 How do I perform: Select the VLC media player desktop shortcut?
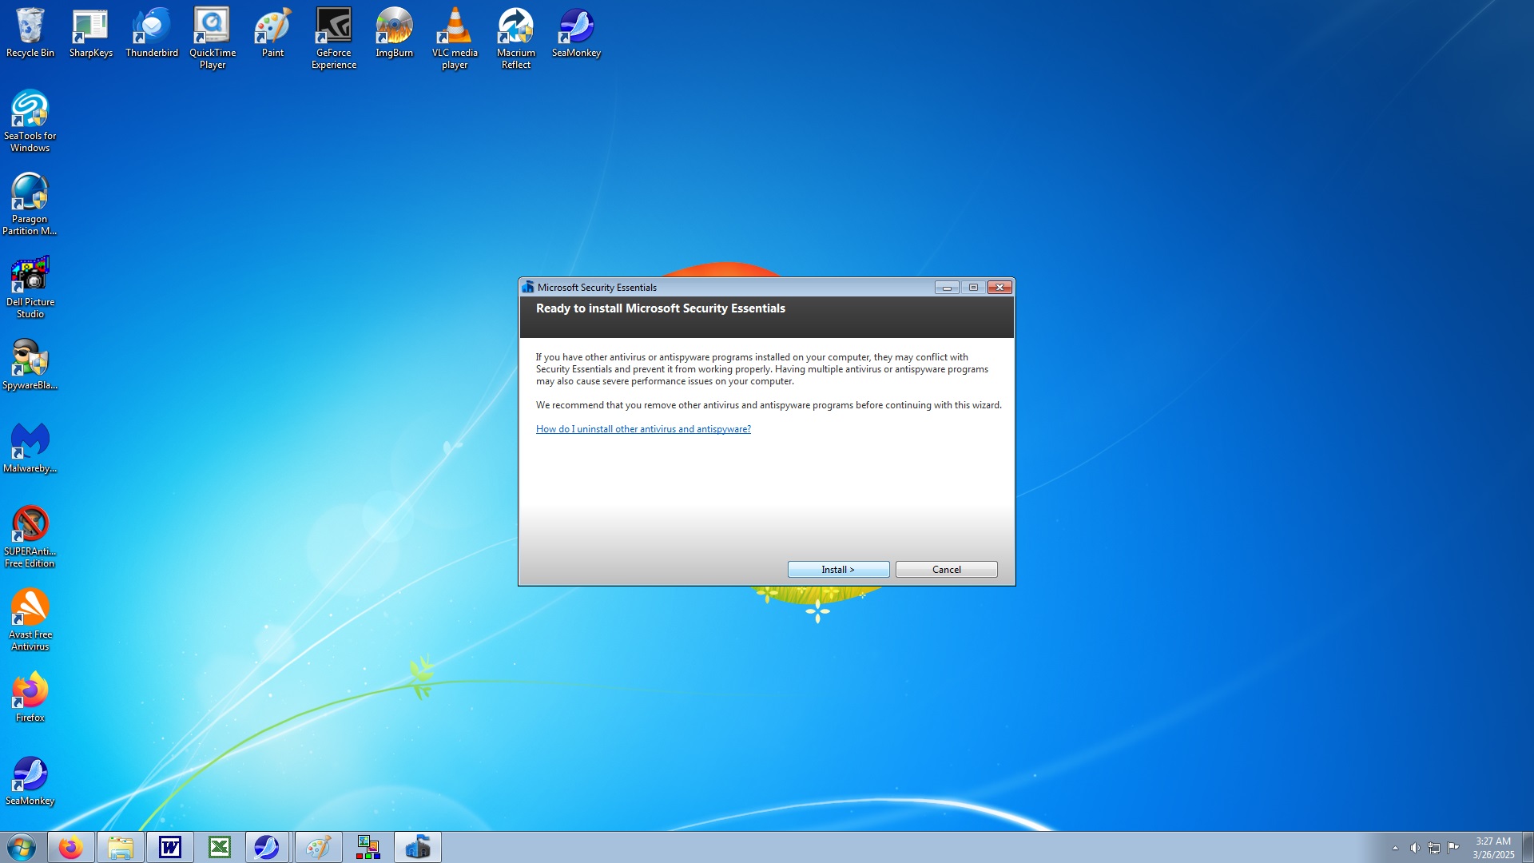coord(455,38)
